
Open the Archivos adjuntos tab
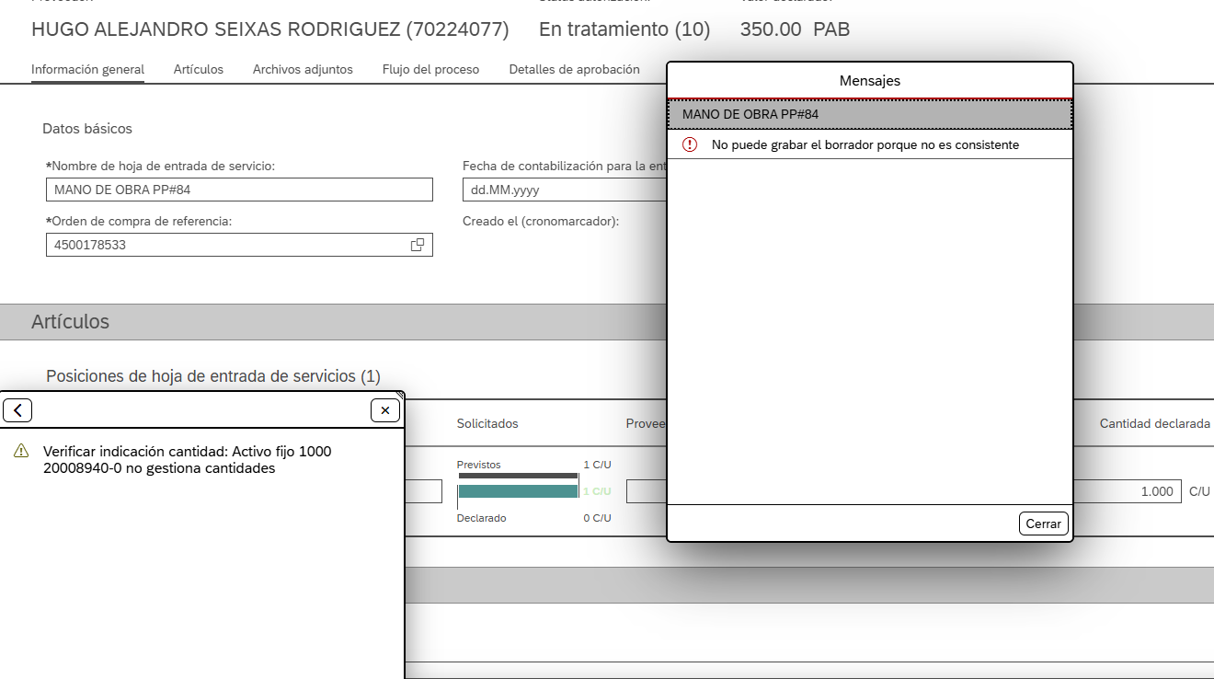click(303, 69)
